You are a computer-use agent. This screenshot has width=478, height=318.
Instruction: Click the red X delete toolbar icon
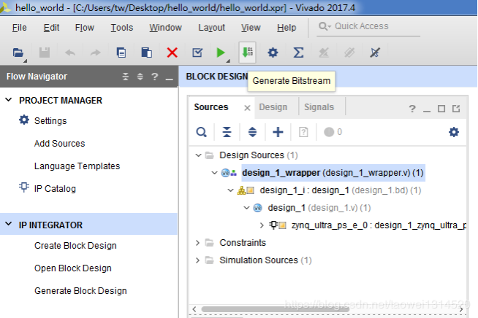[x=172, y=53]
